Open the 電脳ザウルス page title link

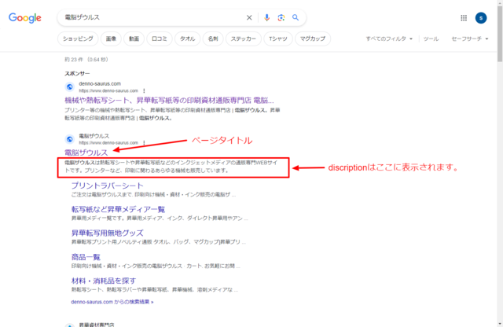[86, 152]
